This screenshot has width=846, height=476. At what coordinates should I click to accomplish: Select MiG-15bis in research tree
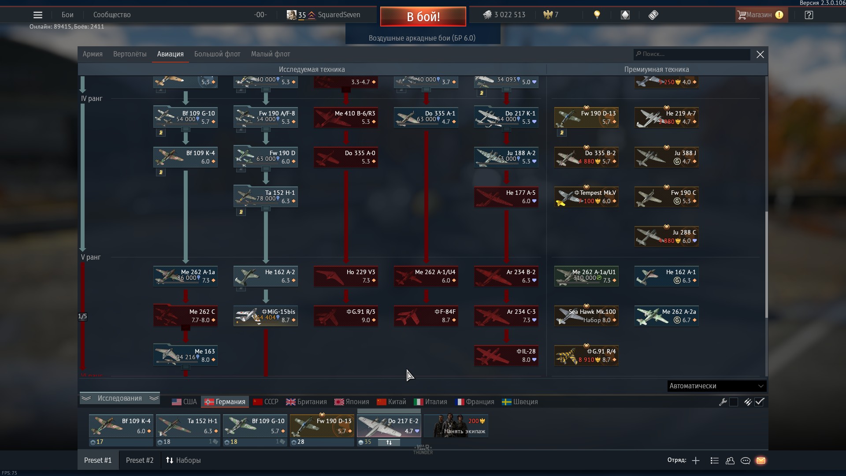266,316
